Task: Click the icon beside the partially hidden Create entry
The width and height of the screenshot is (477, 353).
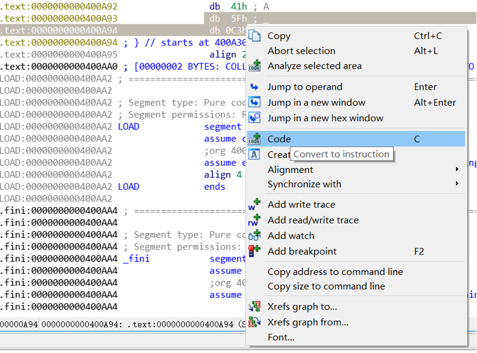Action: click(254, 154)
